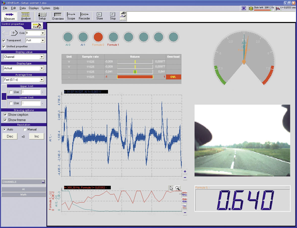Click the blue snowflake freeze icon
The height and width of the screenshot is (228, 297).
point(244,8)
